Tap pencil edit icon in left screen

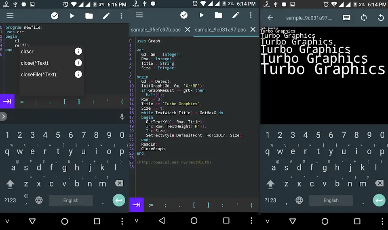click(x=106, y=16)
